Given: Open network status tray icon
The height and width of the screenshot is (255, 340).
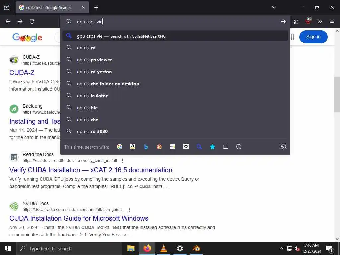Looking at the screenshot, I should tap(289, 248).
